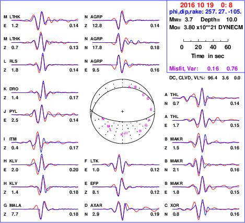The image size is (245, 223).
Task: Click the 8.1 amplitude value for EFP
Action: tap(96, 192)
